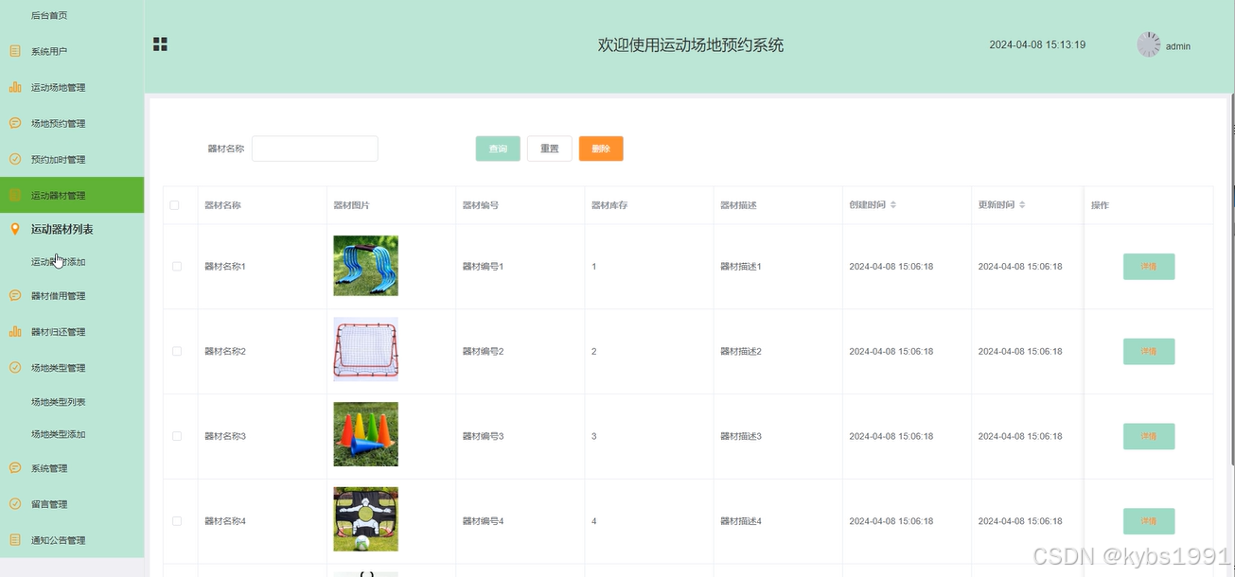Toggle the select-all header checkbox
The image size is (1235, 577).
[174, 205]
